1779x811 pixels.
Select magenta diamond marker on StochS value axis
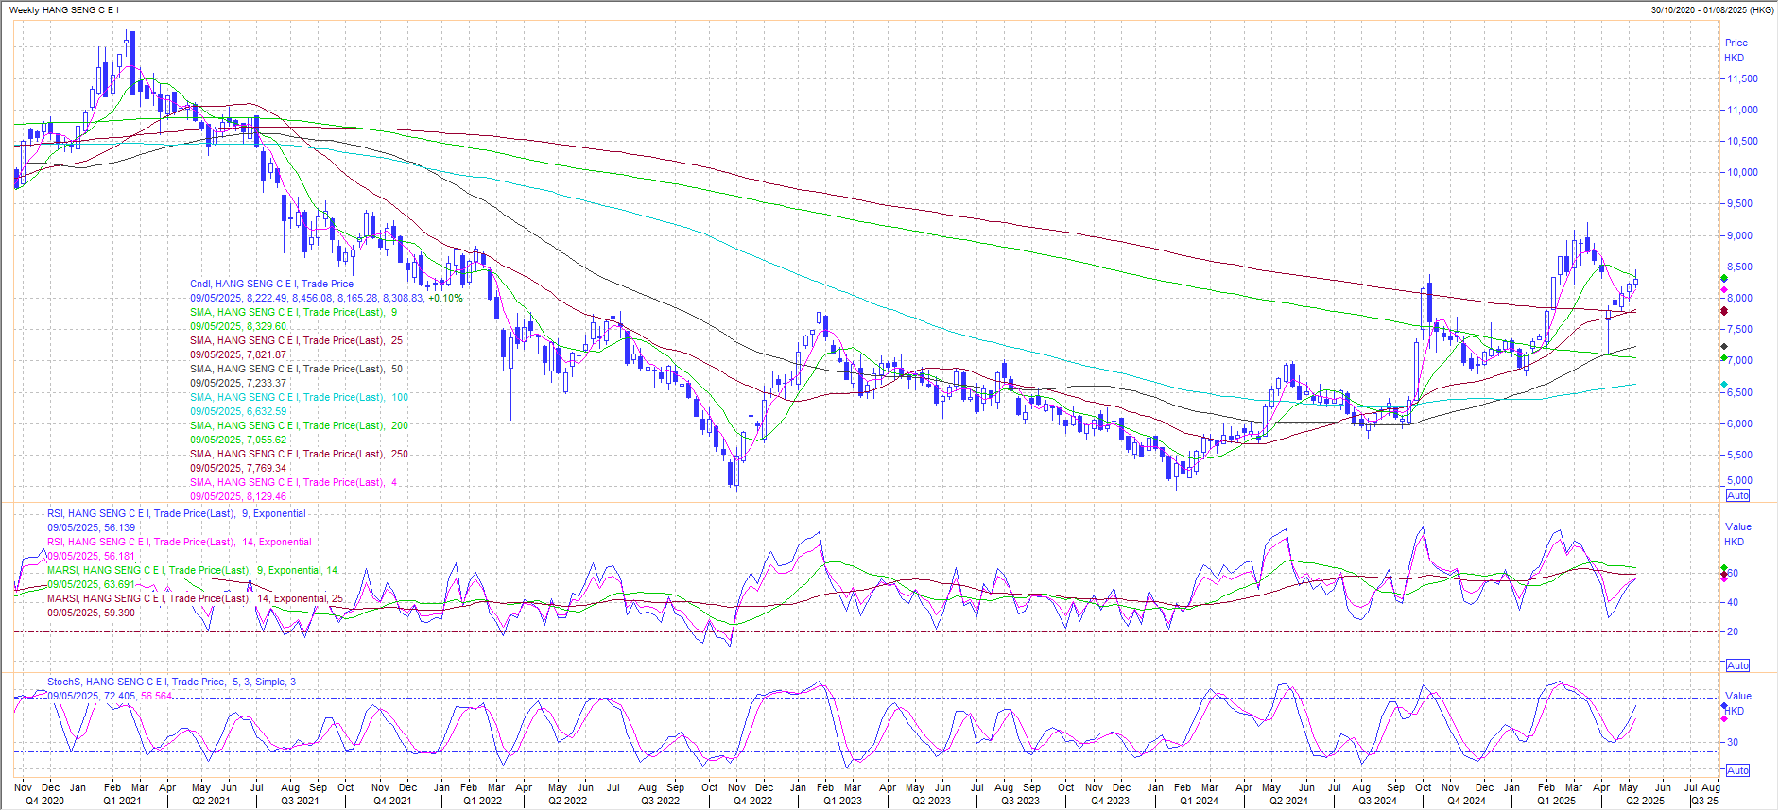(x=1724, y=718)
